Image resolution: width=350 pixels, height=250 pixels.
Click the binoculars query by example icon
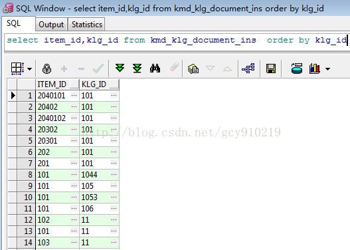tap(155, 68)
